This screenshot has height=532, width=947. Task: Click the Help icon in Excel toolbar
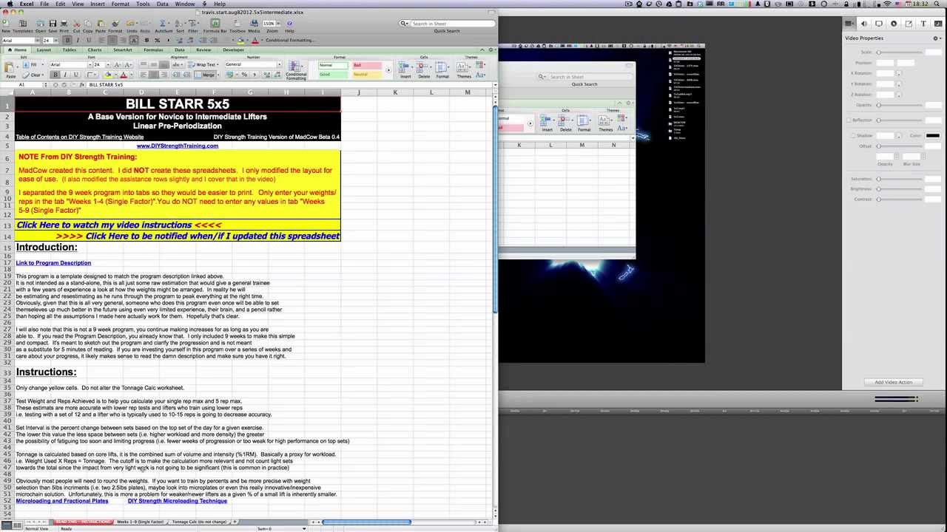point(289,24)
